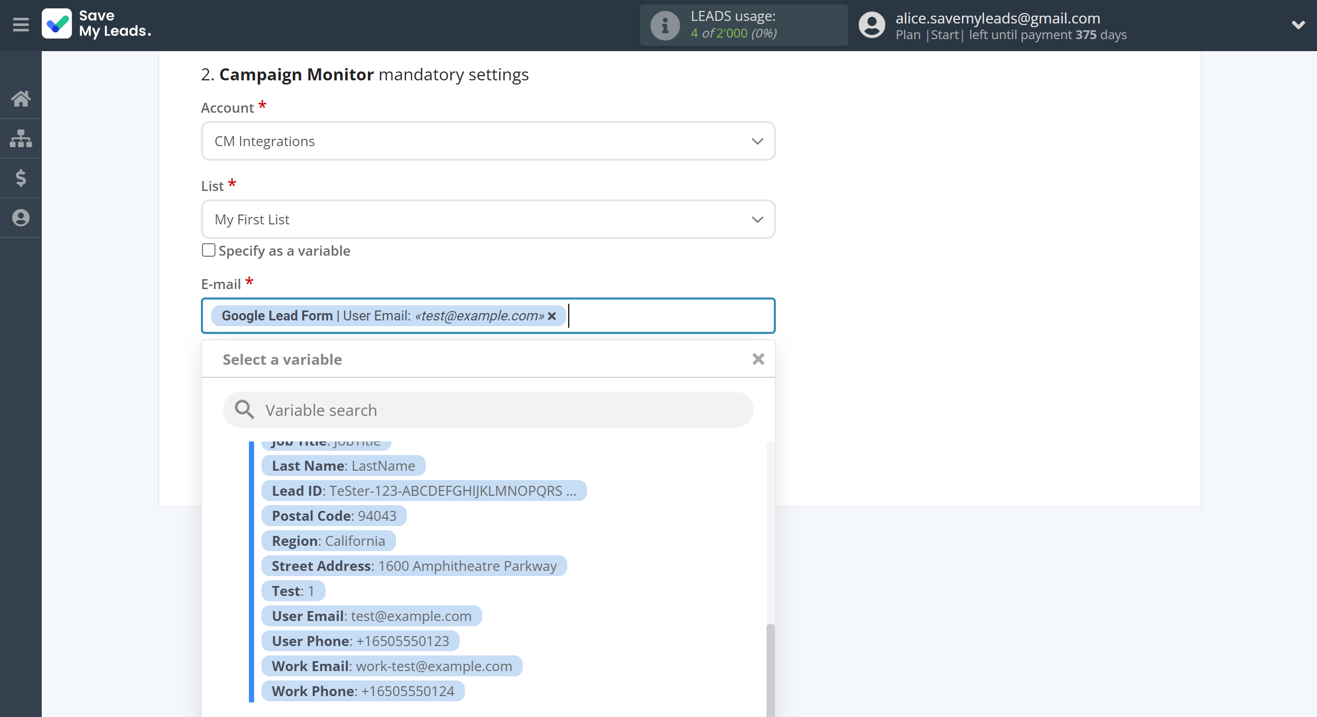
Task: Select the User Phone variable
Action: tap(361, 641)
